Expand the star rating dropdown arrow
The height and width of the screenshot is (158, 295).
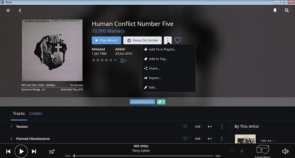[115, 60]
